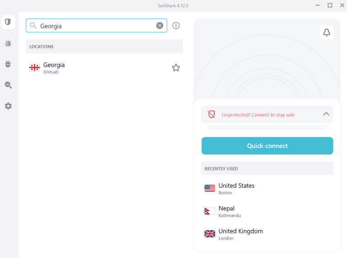Maximize the Surfshark window
This screenshot has height=258, width=347.
330,5
